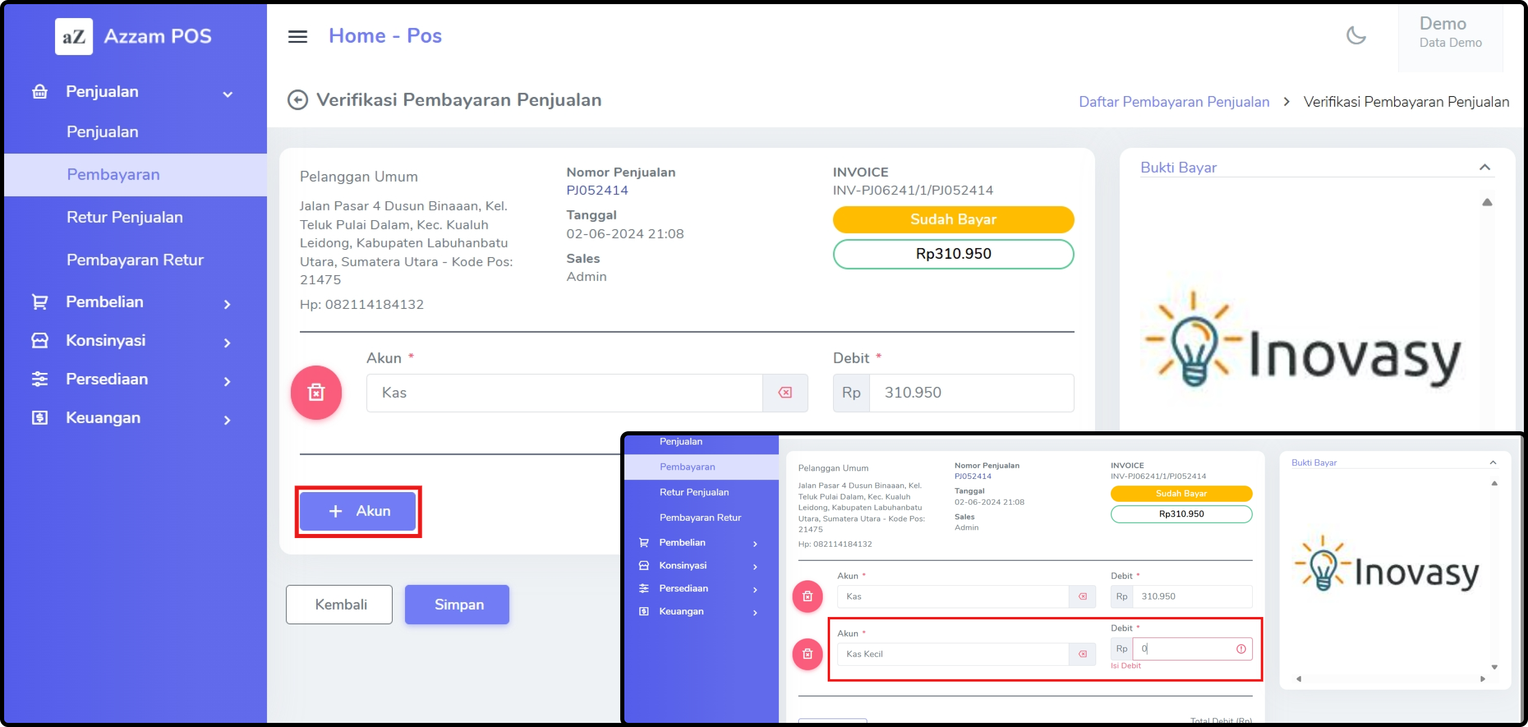Open the Retur Penjualan menu item
The height and width of the screenshot is (727, 1528).
pyautogui.click(x=124, y=217)
